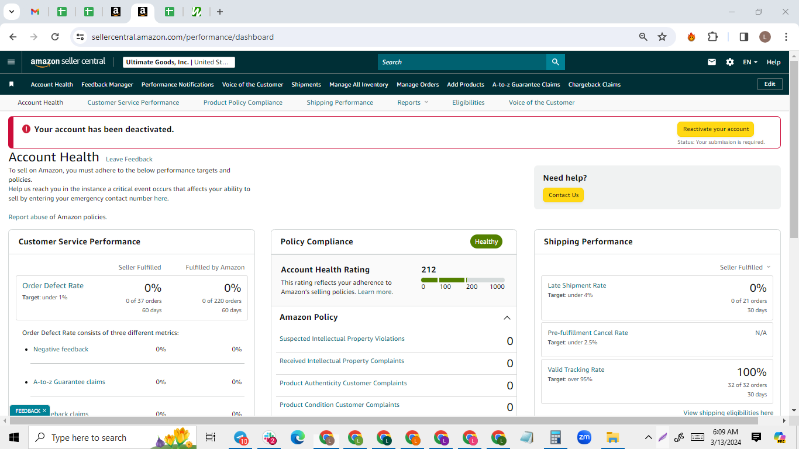Open the Windows Start menu
The image size is (799, 449).
point(14,437)
